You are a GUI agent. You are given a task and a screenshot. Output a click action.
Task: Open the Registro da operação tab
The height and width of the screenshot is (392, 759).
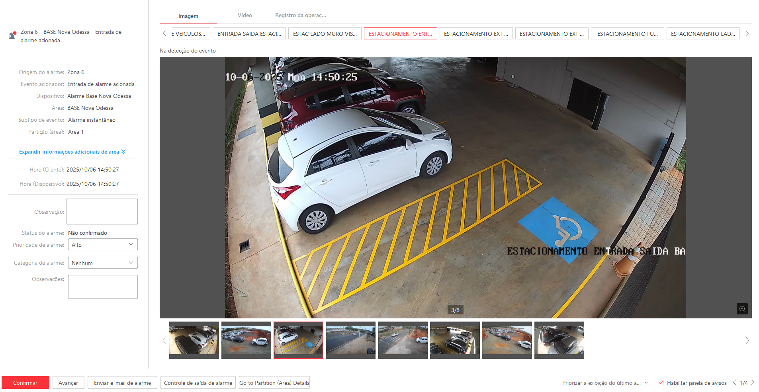pos(300,16)
